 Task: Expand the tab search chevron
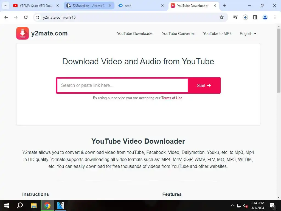point(5,5)
